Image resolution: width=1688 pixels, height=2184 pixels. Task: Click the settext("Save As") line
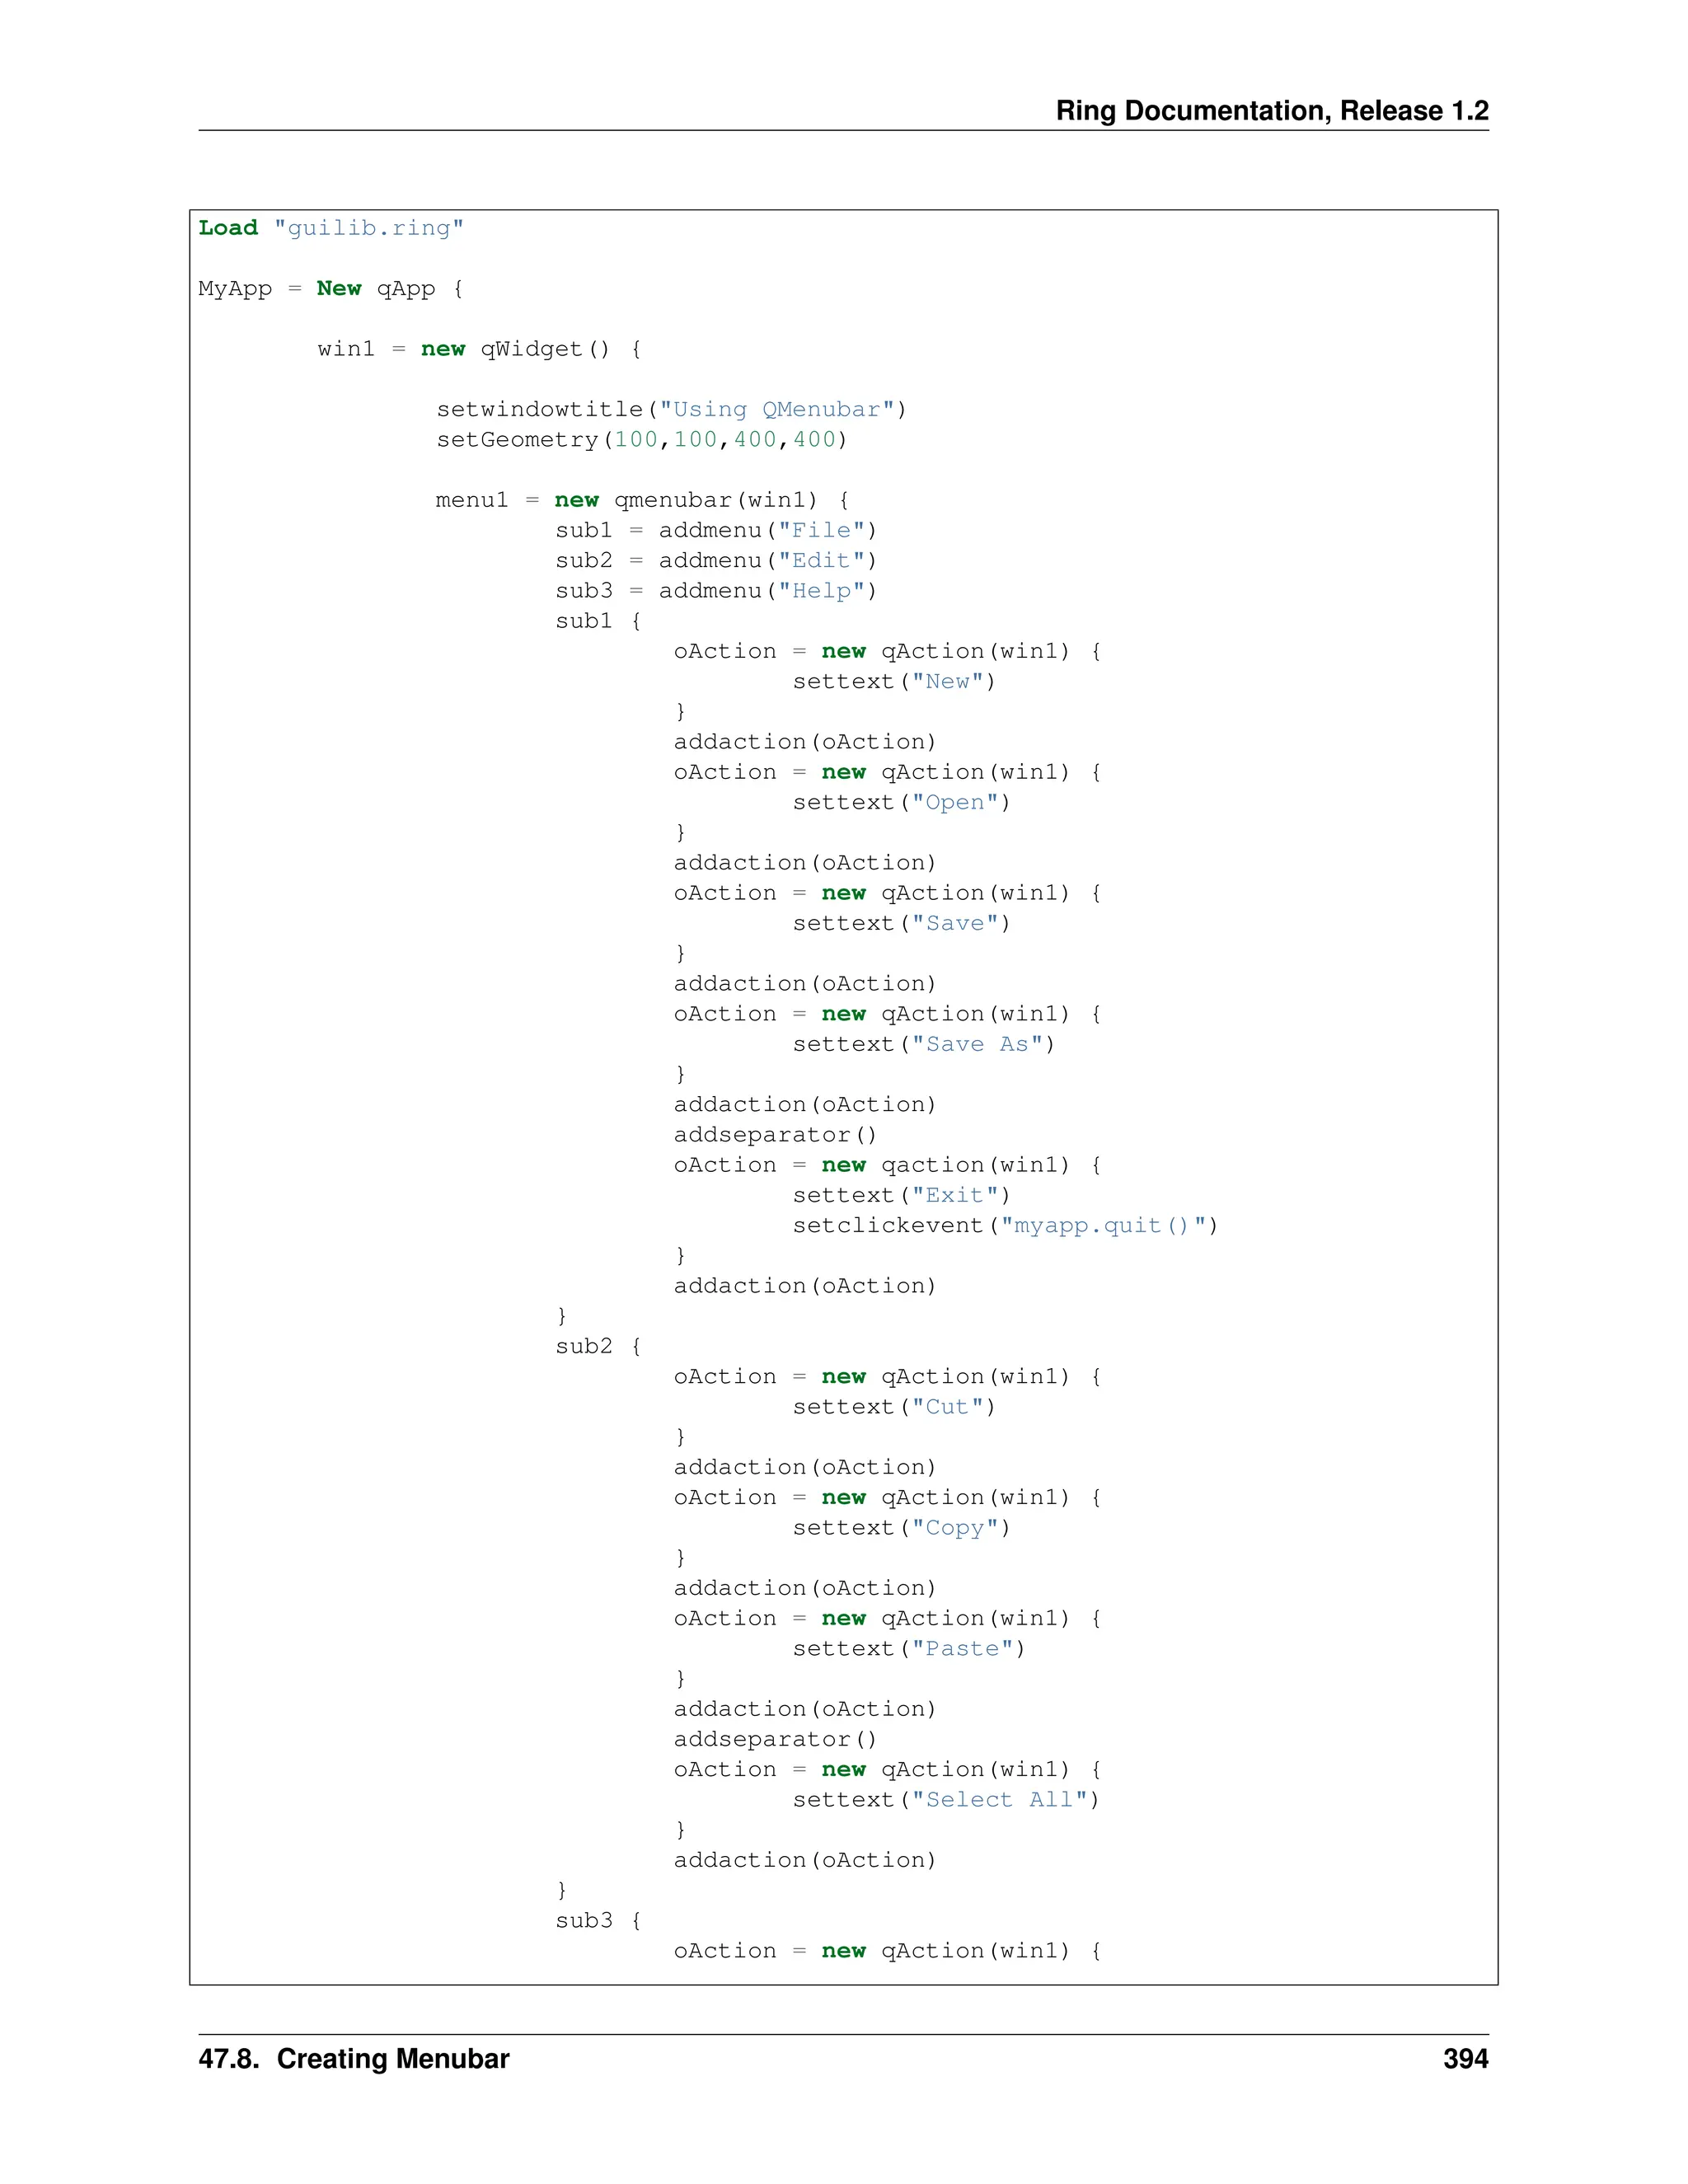923,1045
